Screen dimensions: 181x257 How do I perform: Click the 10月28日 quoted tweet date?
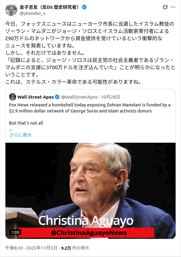110,97
